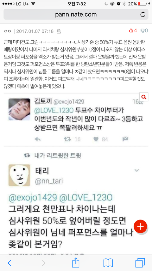Open the Safari share sheet icon
152x271 pixels.
pyautogui.click(x=76, y=262)
